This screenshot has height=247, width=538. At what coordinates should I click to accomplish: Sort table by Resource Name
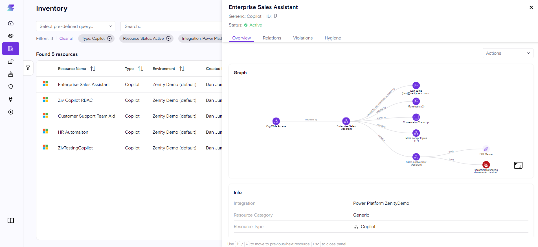tap(93, 69)
